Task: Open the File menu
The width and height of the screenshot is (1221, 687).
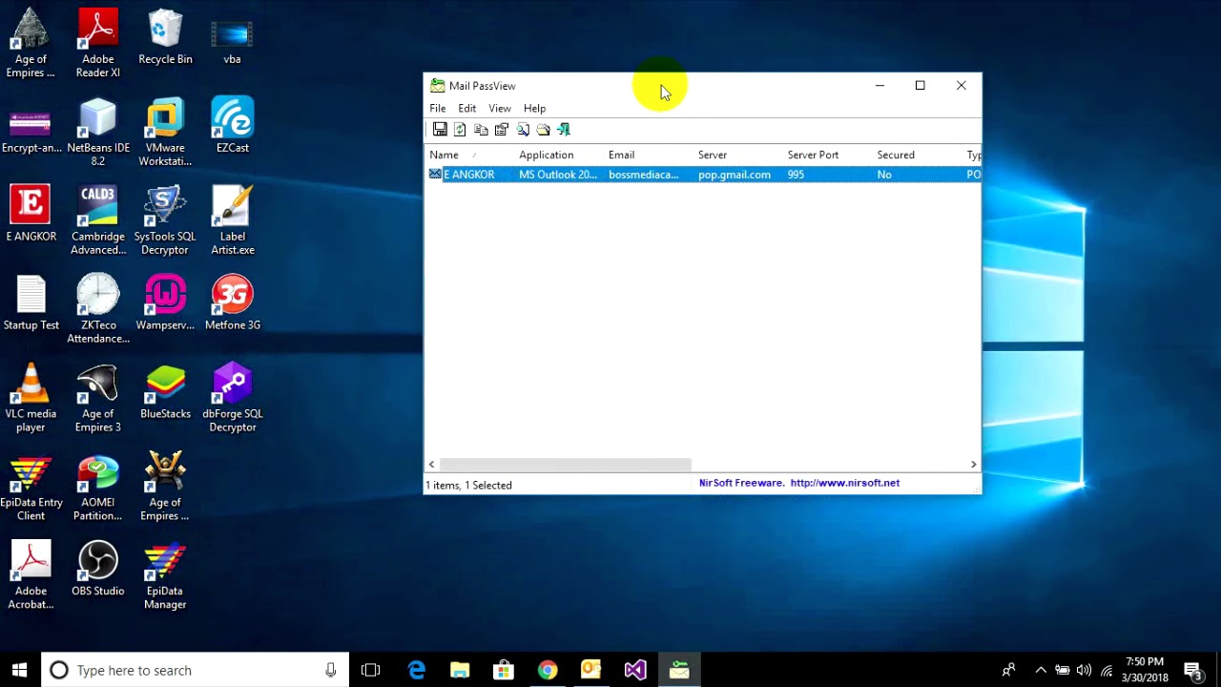Action: click(438, 108)
